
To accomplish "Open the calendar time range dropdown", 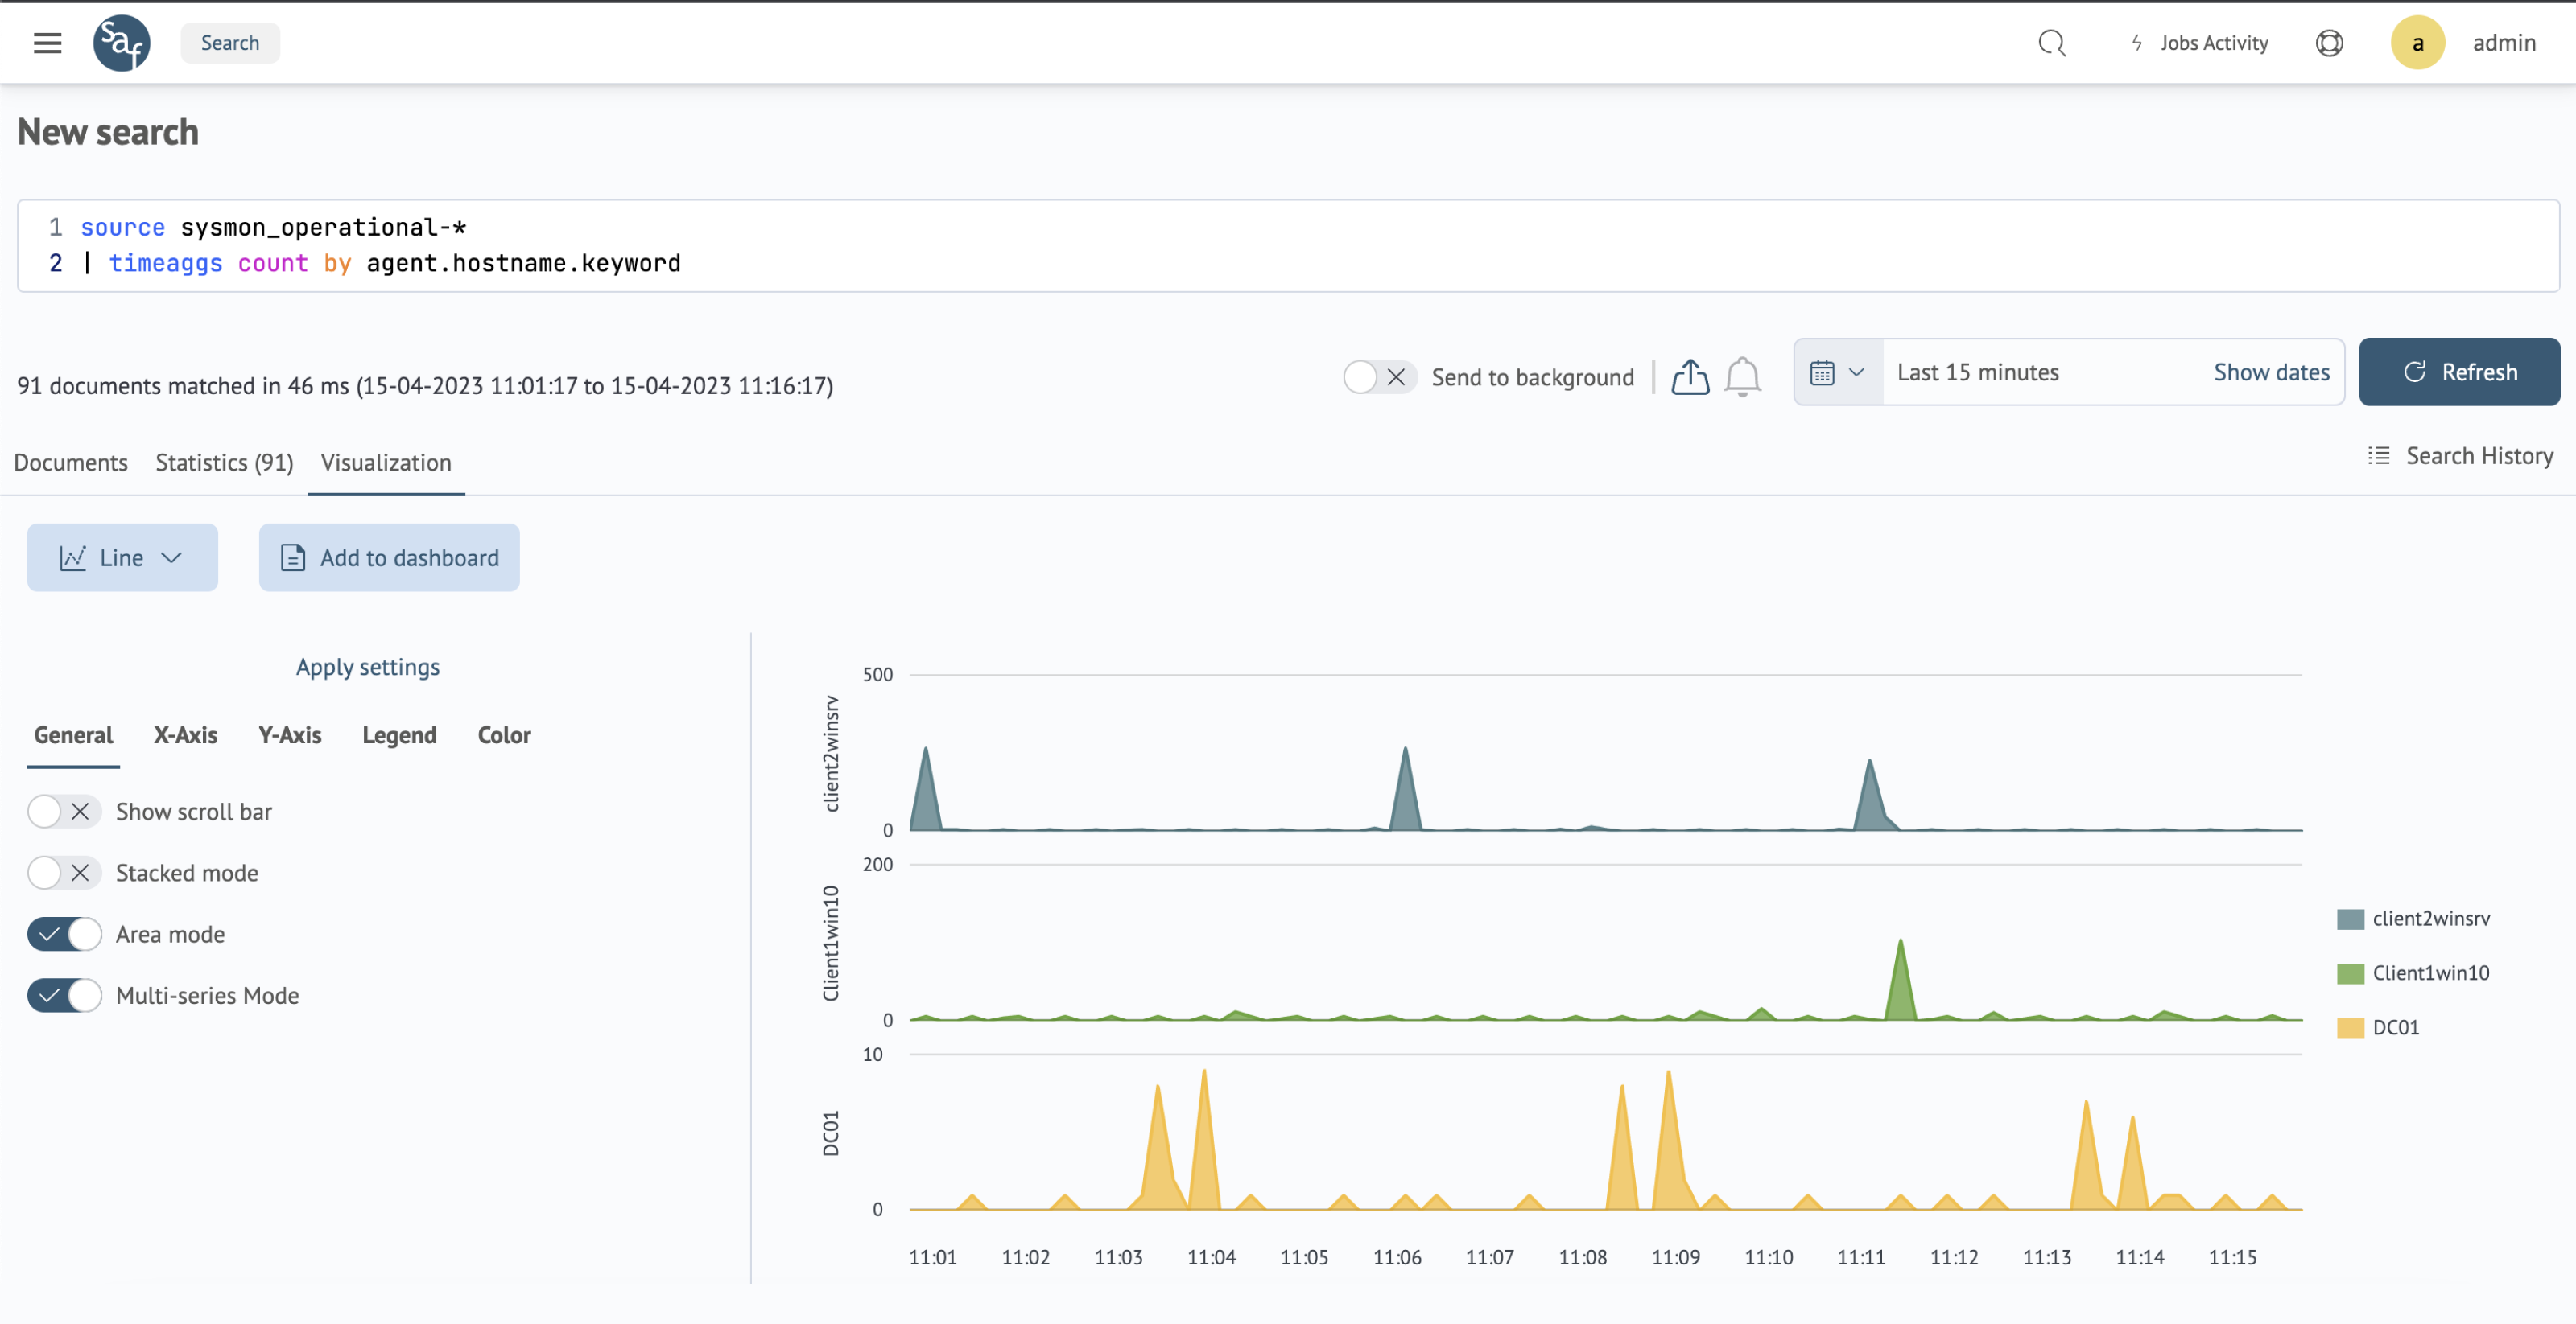I will (1838, 372).
